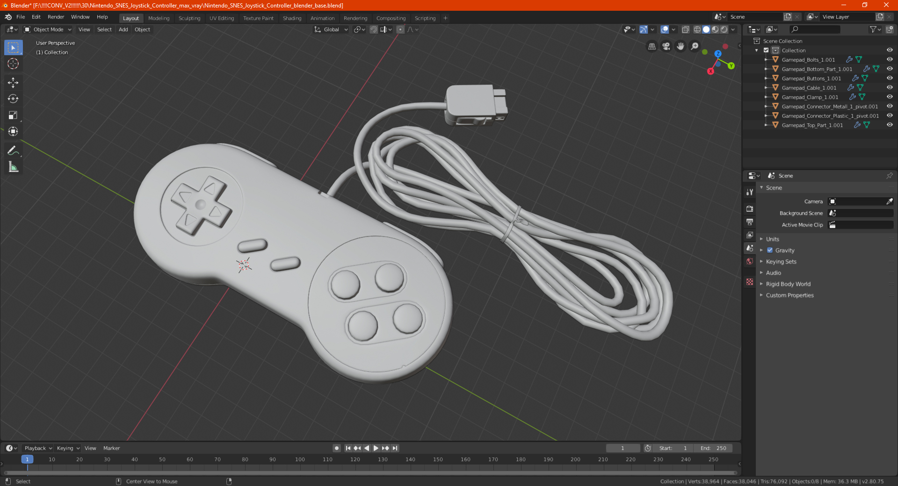Open the File menu

click(x=21, y=17)
